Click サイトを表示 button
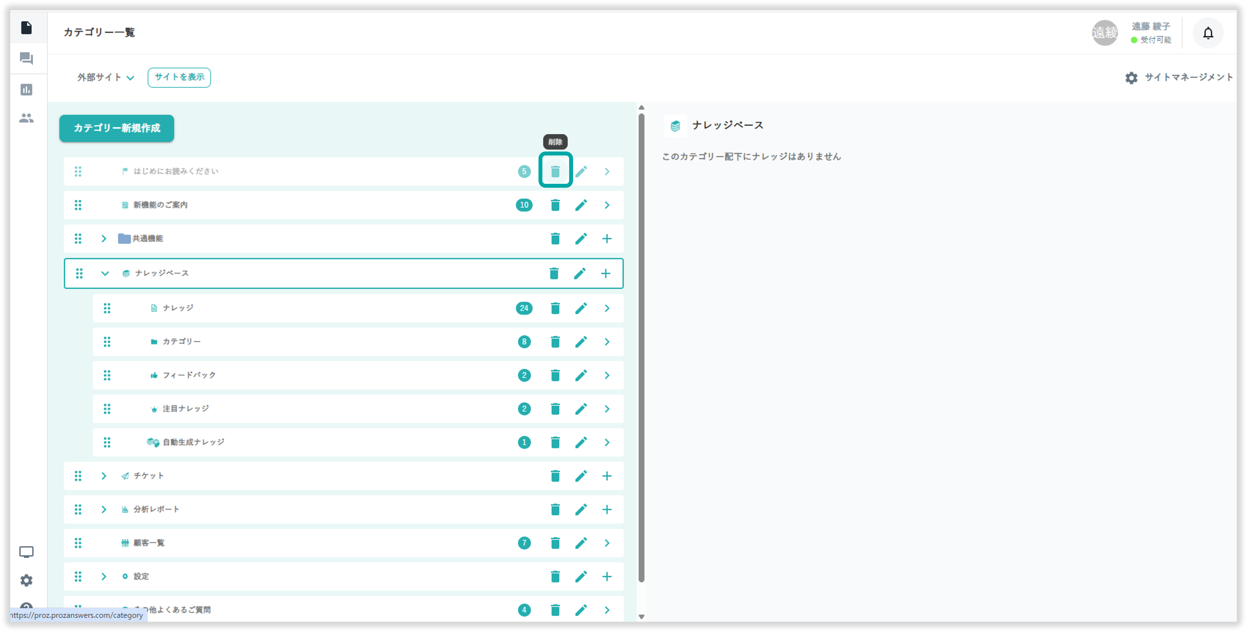 pyautogui.click(x=179, y=77)
